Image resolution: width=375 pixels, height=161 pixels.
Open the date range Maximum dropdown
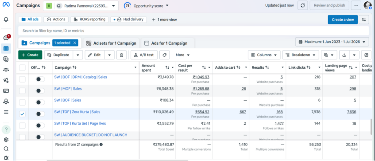332,42
